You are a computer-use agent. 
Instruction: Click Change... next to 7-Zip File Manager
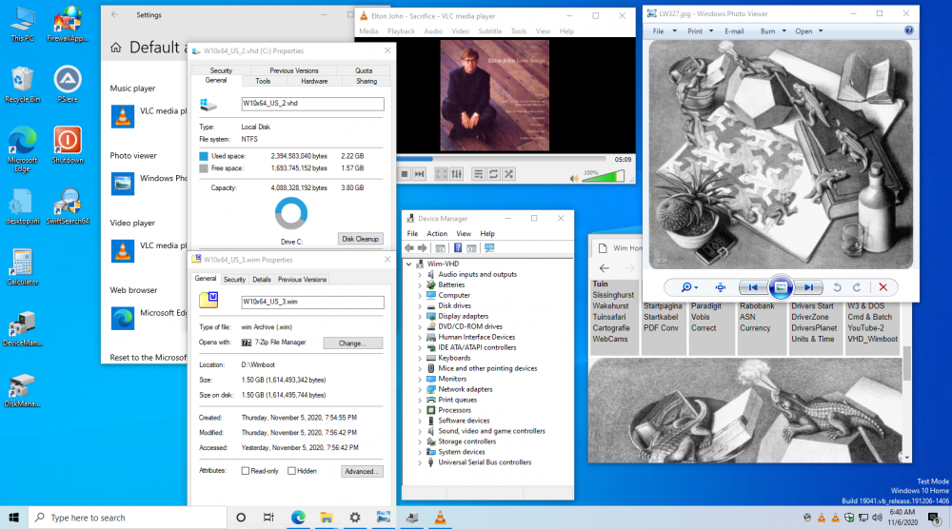[x=352, y=343]
